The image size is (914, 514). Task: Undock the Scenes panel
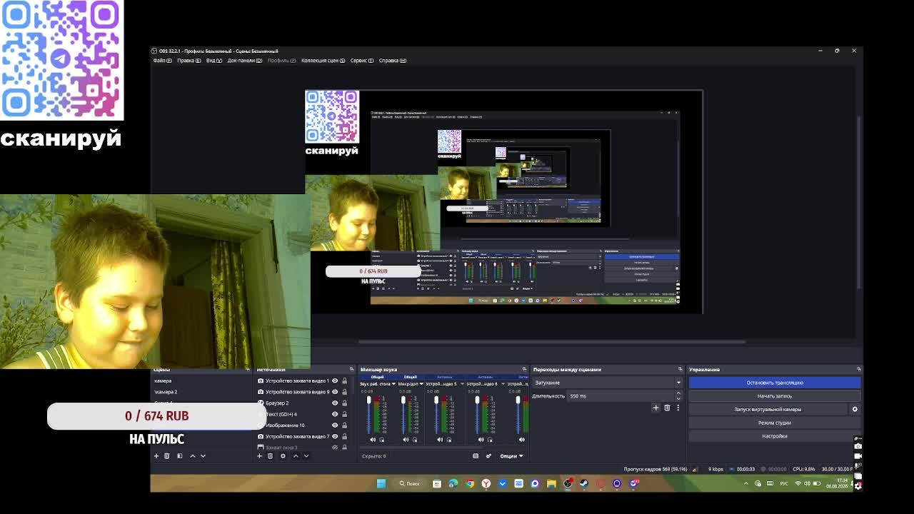[x=248, y=369]
